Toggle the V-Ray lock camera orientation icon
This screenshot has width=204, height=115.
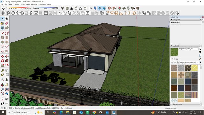(x=55, y=13)
